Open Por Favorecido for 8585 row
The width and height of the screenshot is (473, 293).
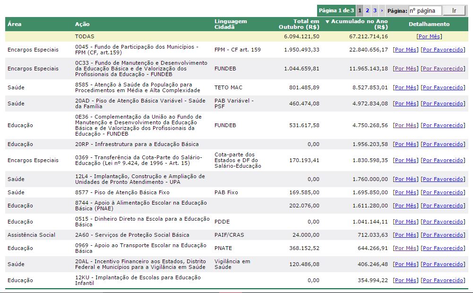pyautogui.click(x=443, y=87)
